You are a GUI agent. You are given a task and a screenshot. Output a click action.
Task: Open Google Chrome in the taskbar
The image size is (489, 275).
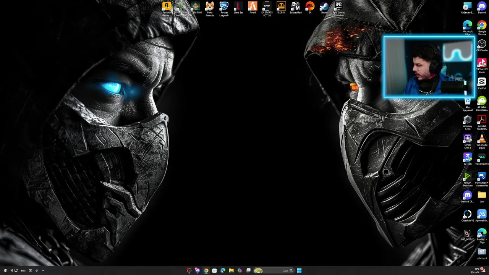[x=206, y=270]
